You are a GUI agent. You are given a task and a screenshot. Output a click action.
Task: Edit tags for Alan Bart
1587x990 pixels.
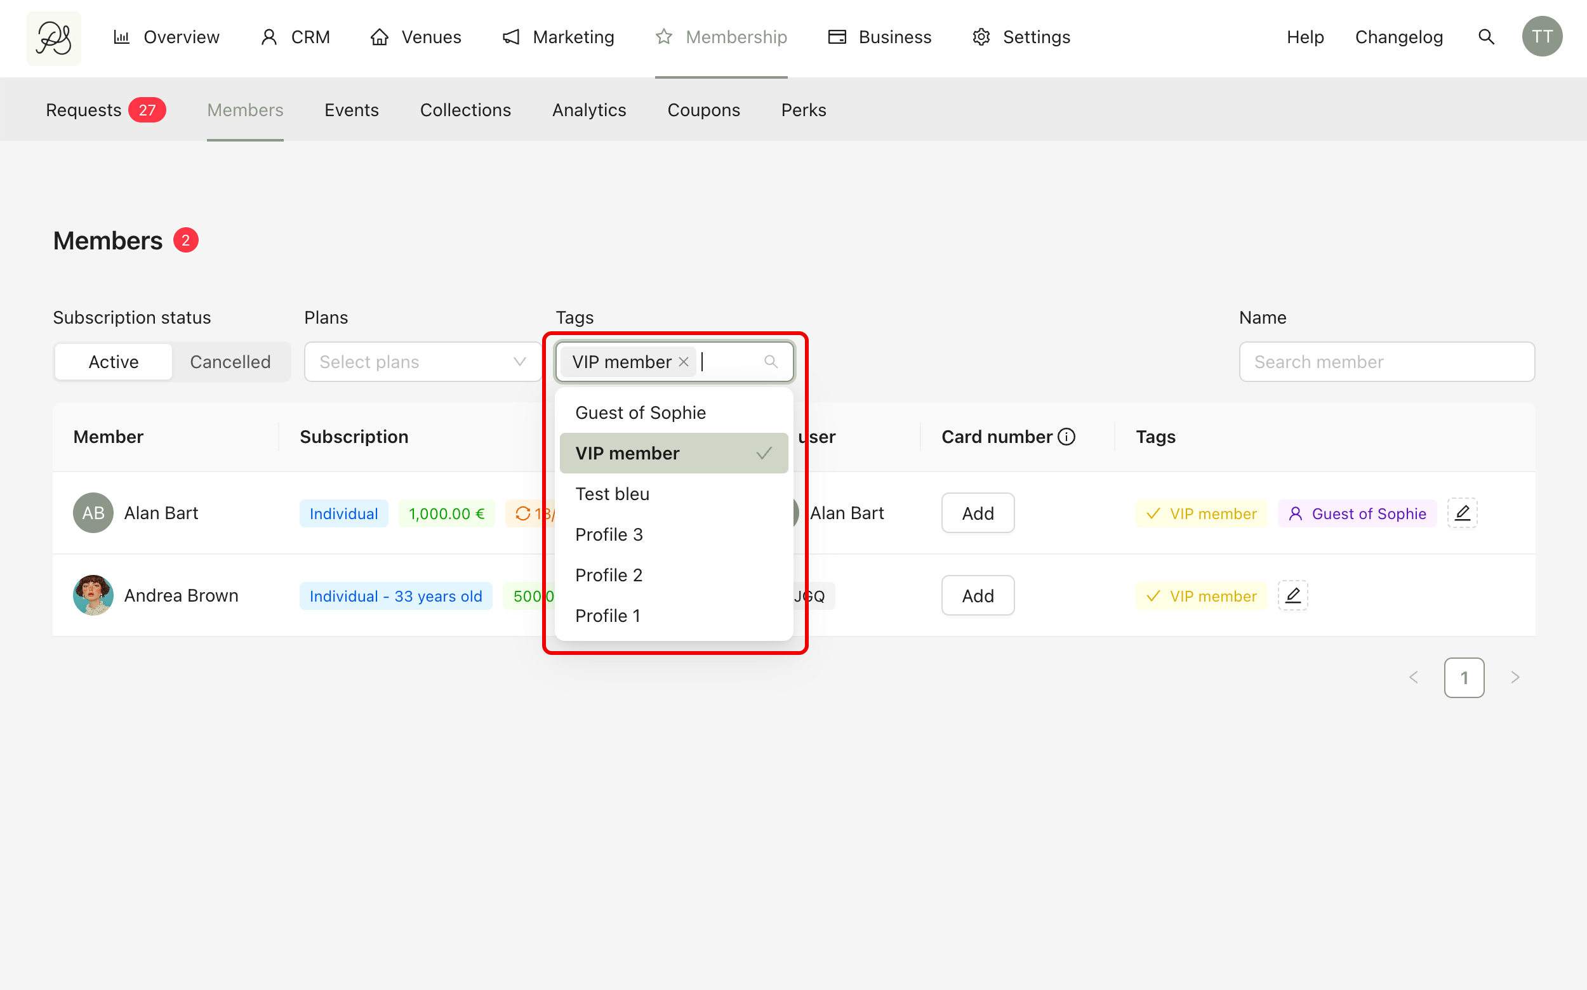[1462, 513]
